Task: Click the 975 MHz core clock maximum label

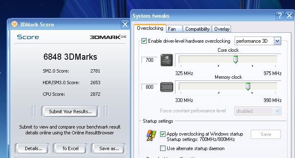Action: point(272,73)
